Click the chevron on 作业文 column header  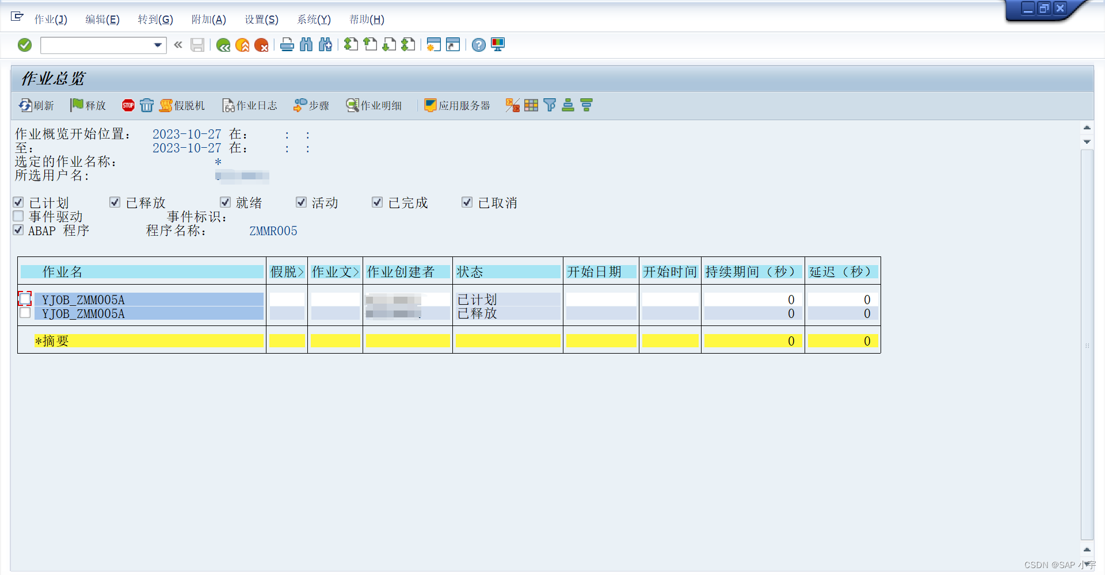tap(357, 271)
